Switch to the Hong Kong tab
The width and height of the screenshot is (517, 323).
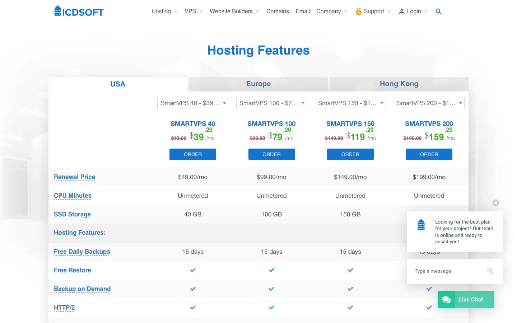[399, 84]
